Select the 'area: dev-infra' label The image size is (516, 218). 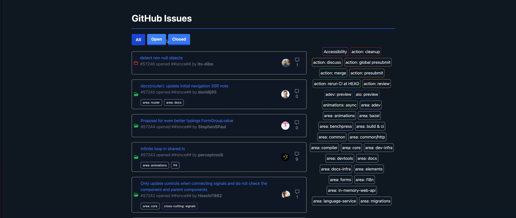click(379, 148)
